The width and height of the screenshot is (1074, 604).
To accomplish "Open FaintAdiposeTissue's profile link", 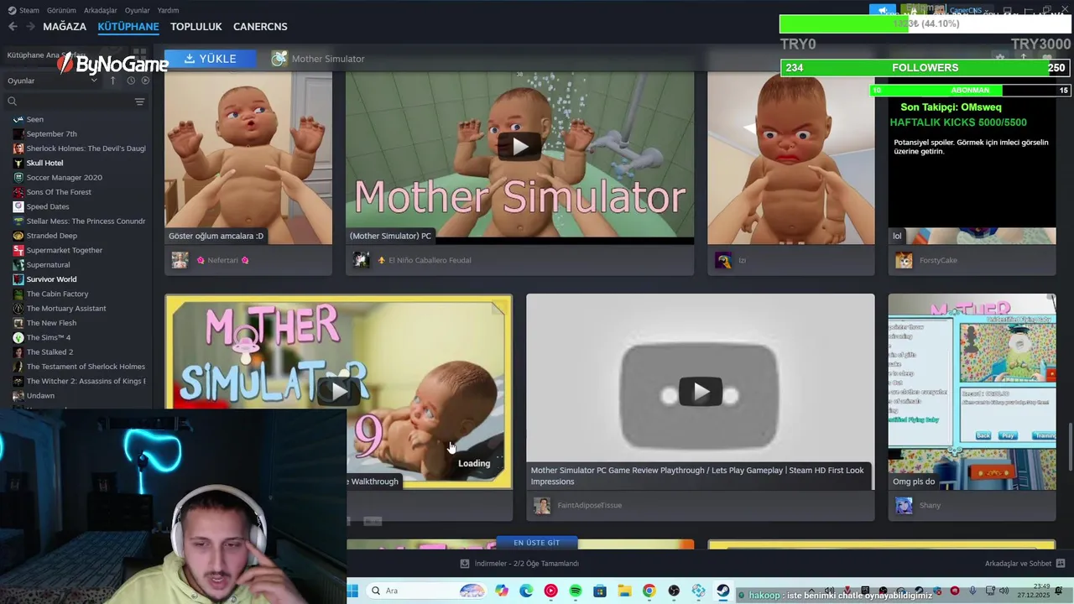I will point(590,505).
